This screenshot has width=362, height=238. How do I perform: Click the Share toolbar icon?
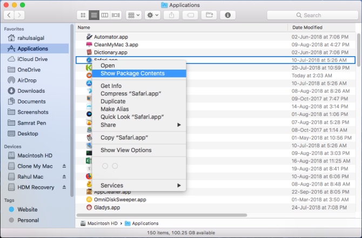tap(171, 15)
